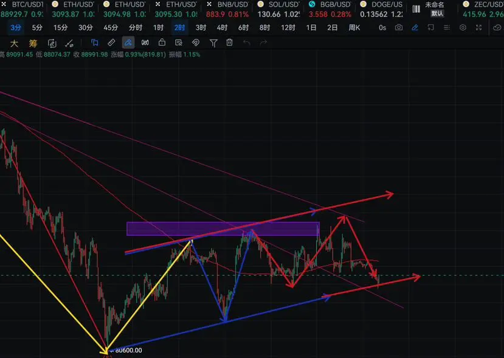Screen dimensions: 504x358
Task: Open ETH/USDT ticker priced 3093.87
Action: pos(73,9)
